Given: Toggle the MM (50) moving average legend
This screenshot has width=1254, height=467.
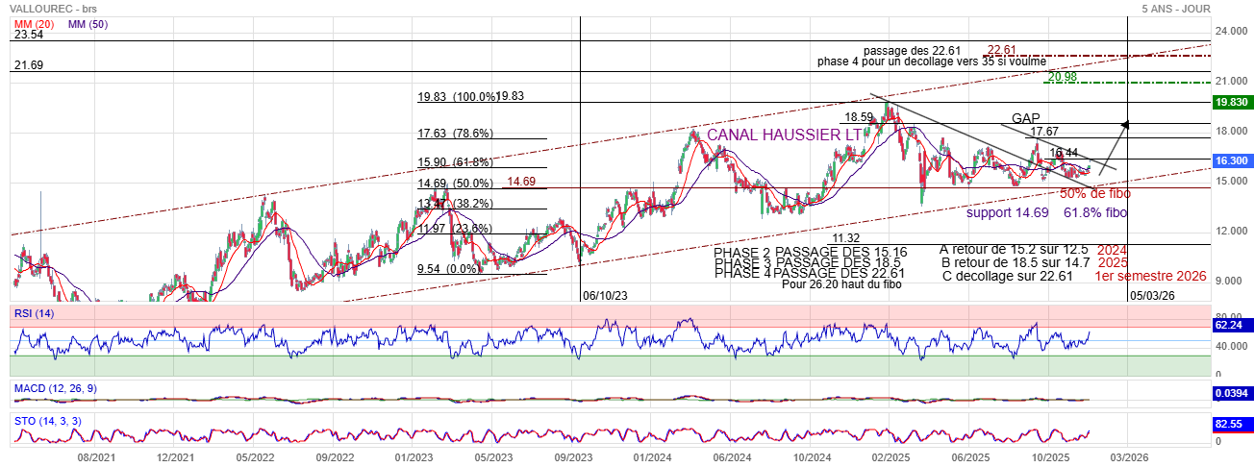Looking at the screenshot, I should coord(88,24).
